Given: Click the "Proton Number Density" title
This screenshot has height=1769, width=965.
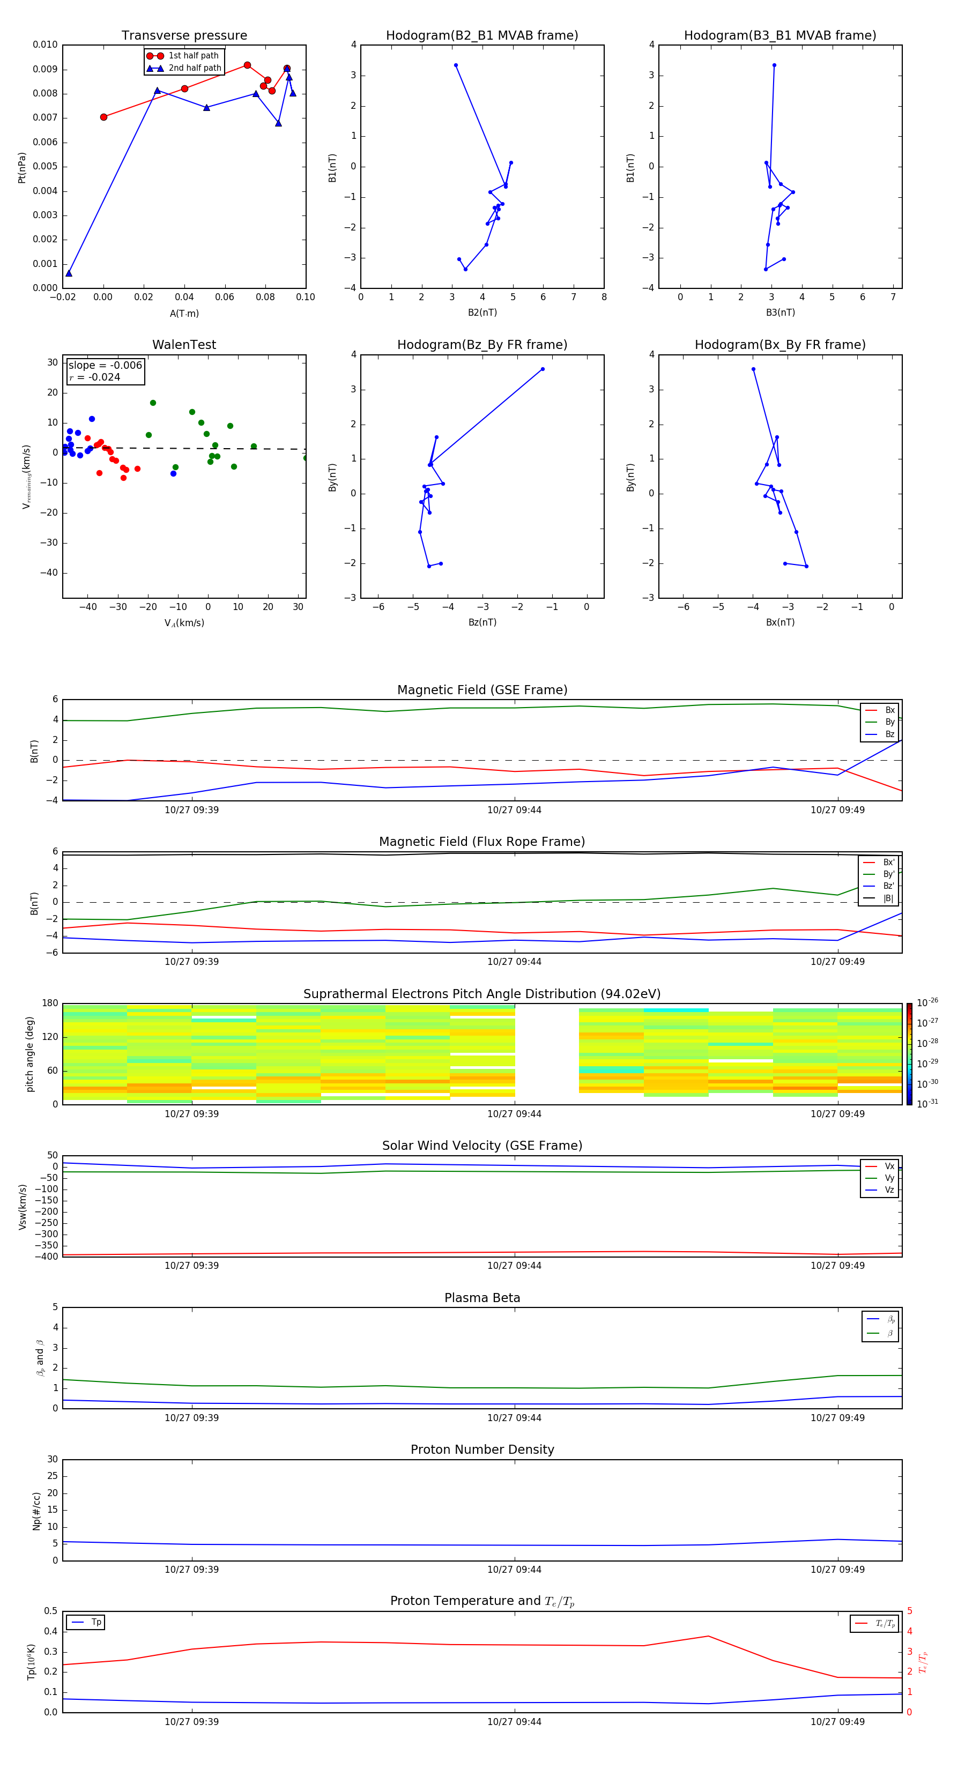Looking at the screenshot, I should point(482,1450).
